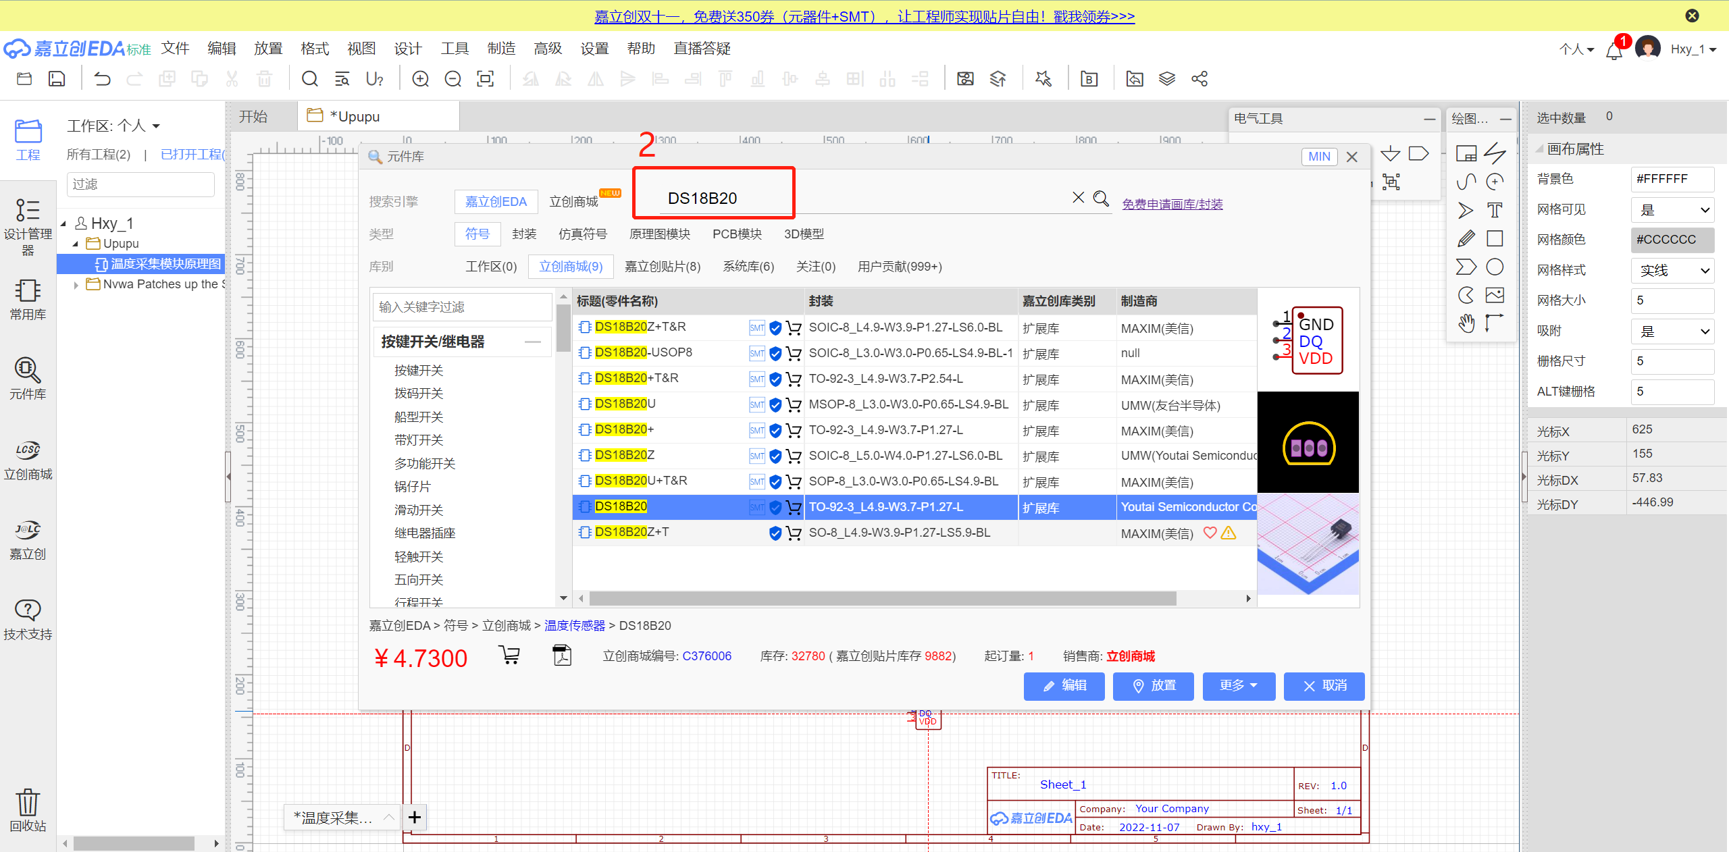Click the PDF datasheet icon beside price
This screenshot has height=852, width=1729.
[561, 655]
